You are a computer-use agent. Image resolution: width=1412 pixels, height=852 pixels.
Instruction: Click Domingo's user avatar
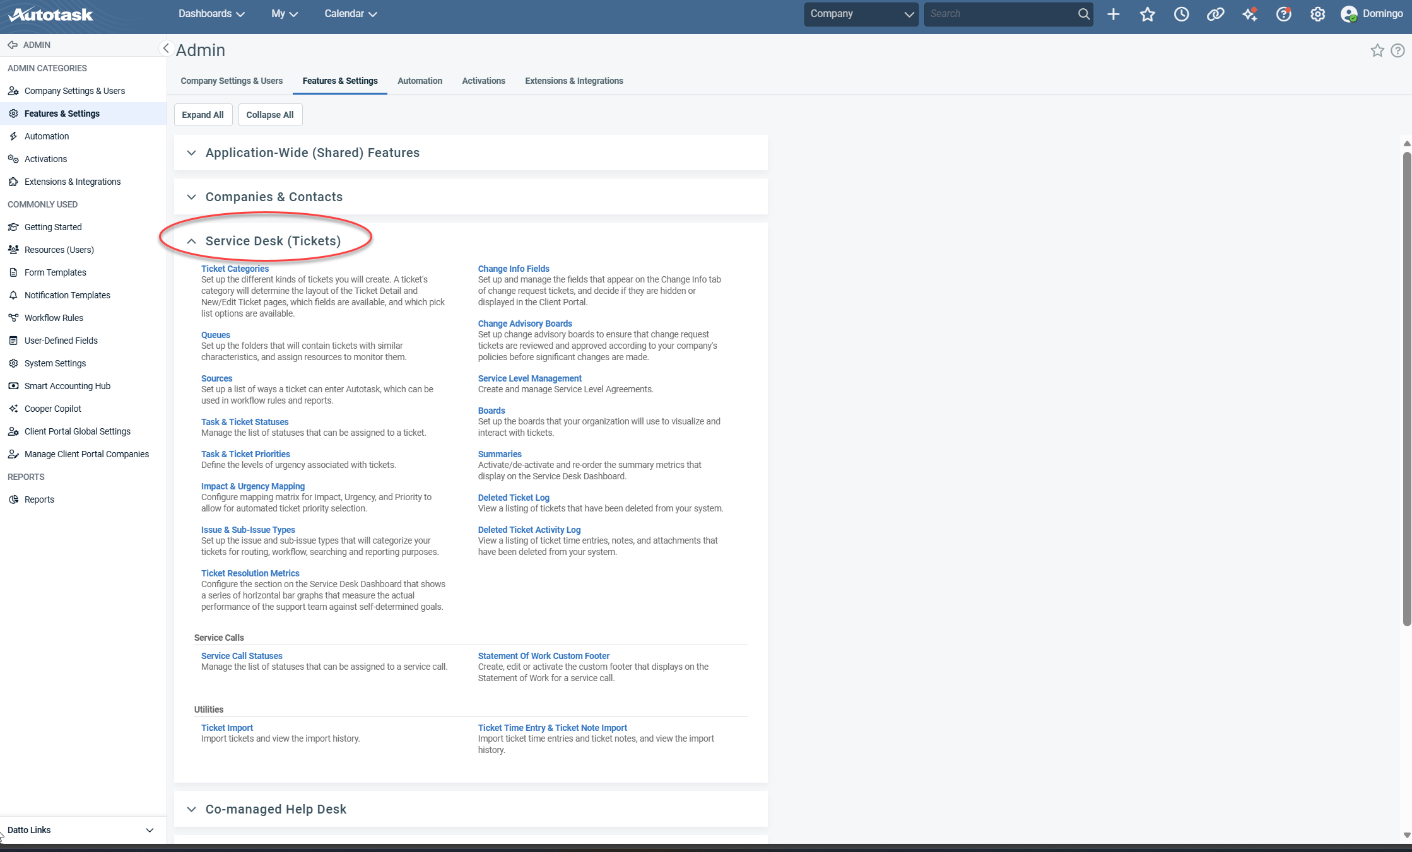click(1350, 13)
